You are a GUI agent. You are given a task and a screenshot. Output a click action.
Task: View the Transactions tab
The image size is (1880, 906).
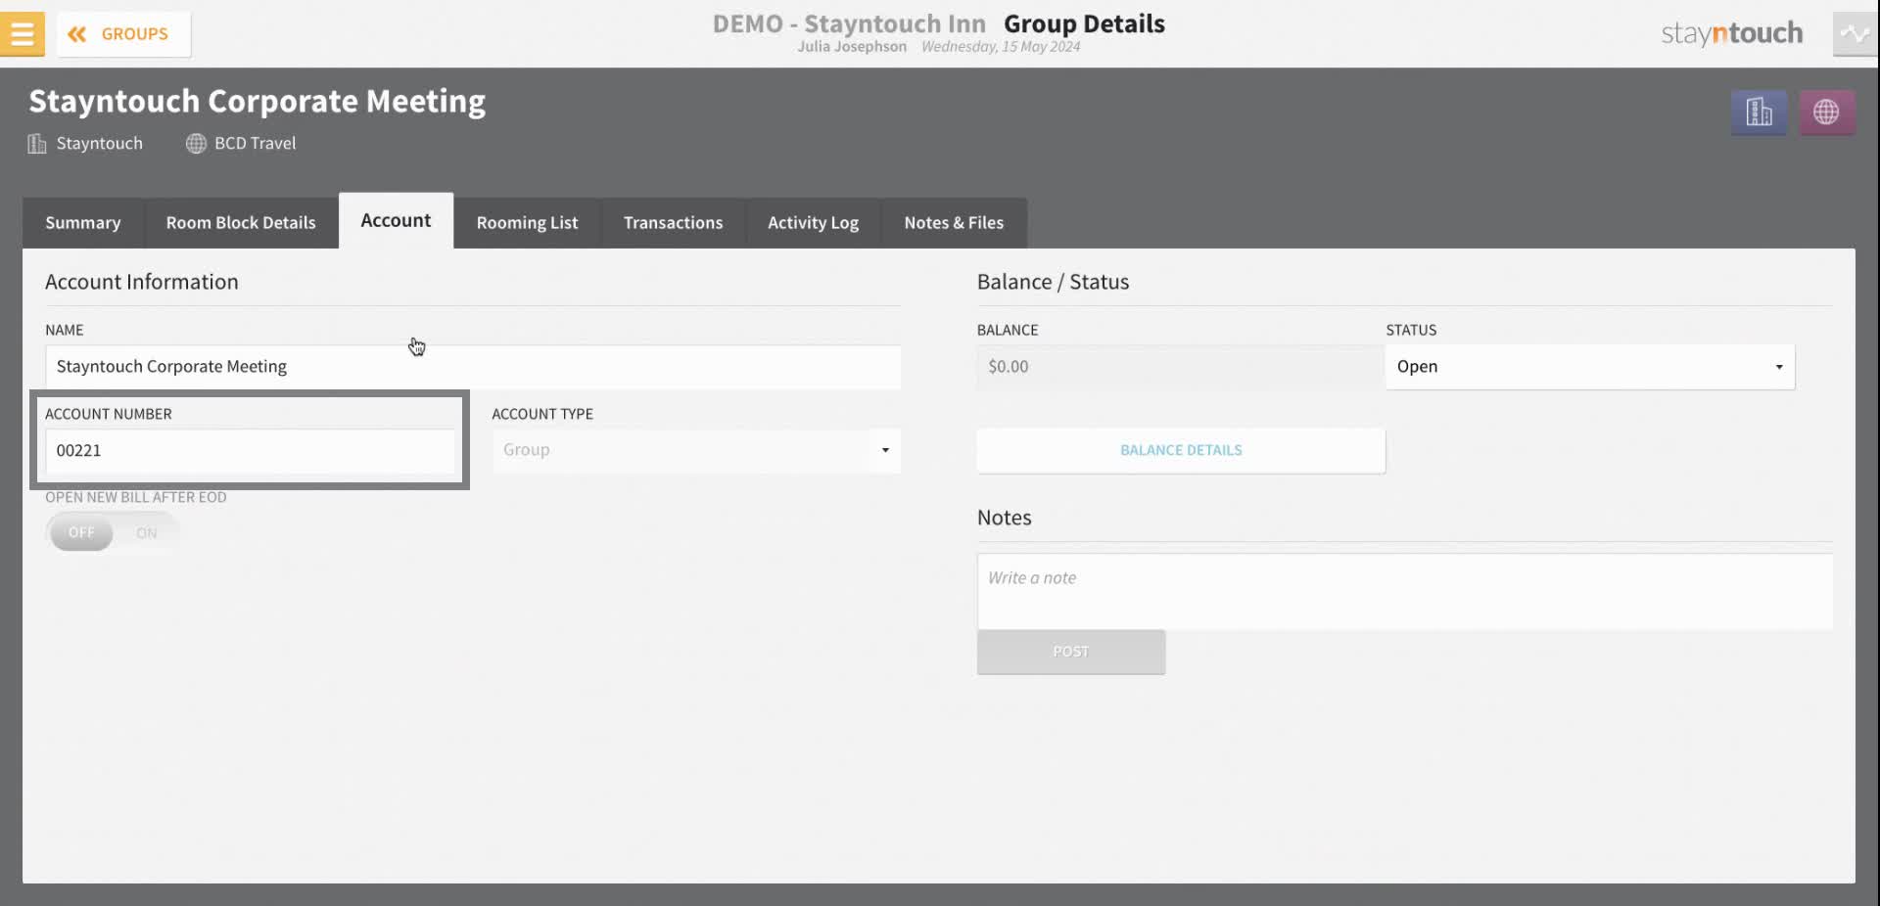click(673, 223)
